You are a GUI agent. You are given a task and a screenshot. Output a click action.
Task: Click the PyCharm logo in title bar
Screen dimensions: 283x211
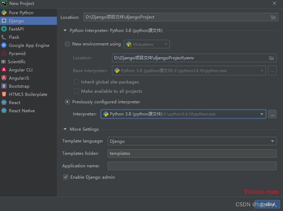click(x=4, y=3)
